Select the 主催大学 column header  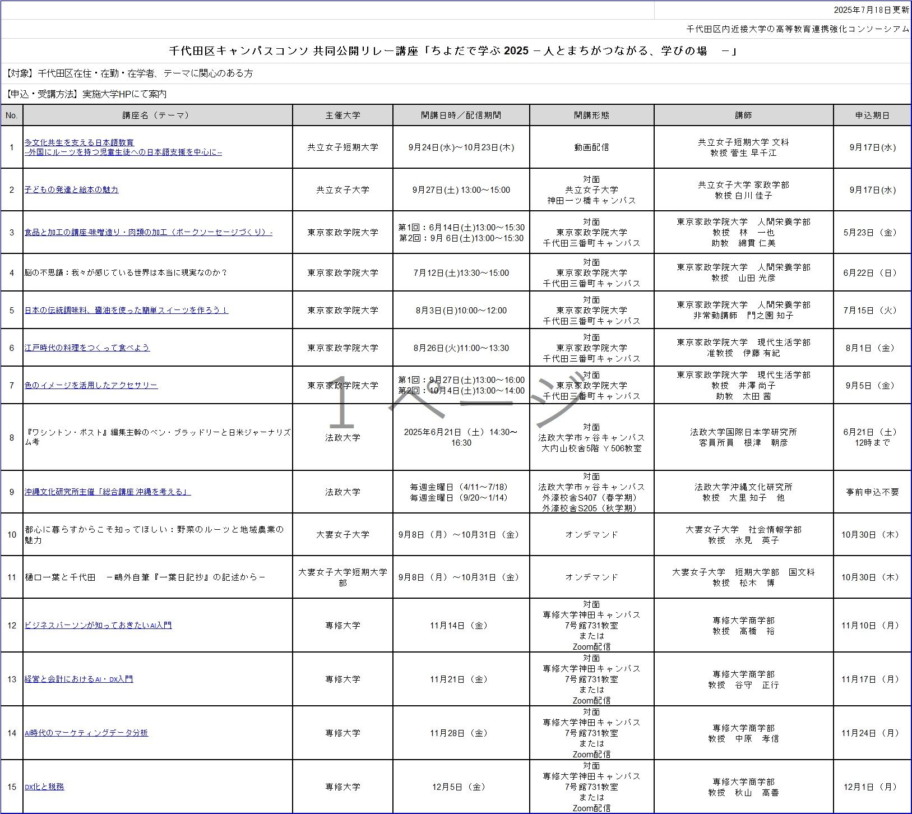[342, 115]
